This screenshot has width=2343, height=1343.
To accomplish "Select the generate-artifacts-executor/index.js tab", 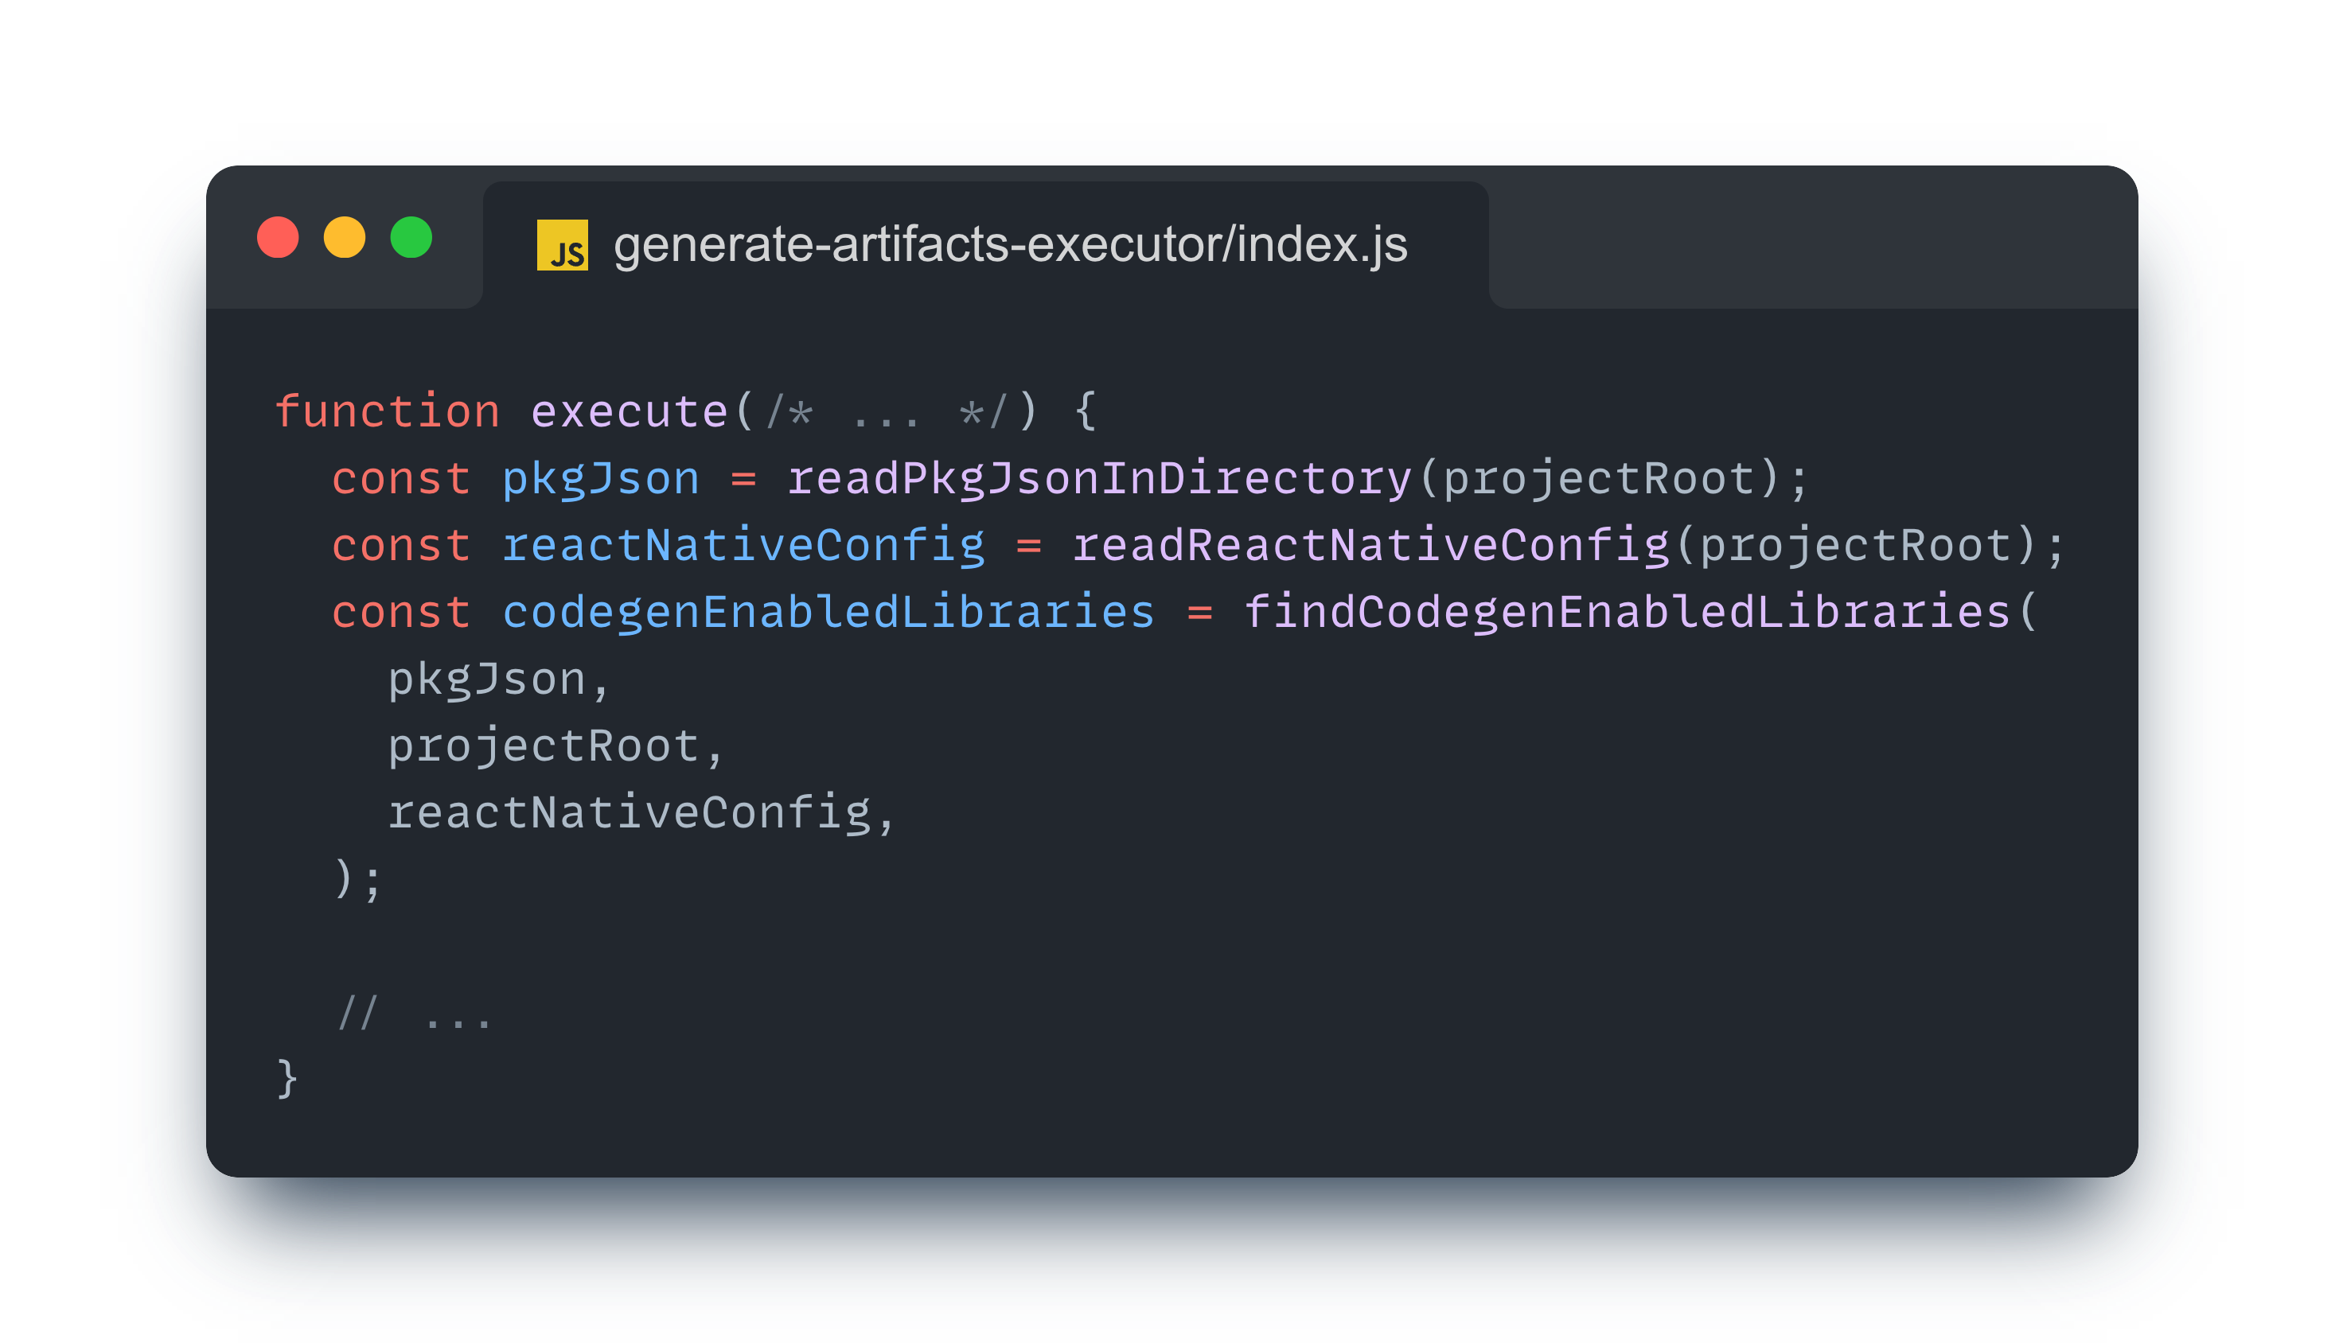I will pos(1009,245).
